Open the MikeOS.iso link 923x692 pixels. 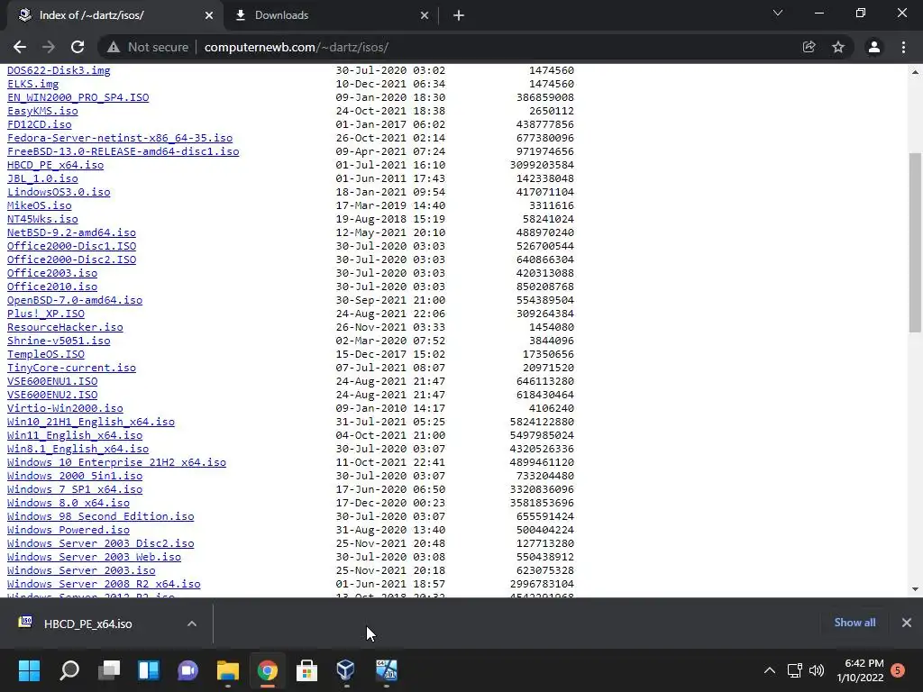coord(40,206)
